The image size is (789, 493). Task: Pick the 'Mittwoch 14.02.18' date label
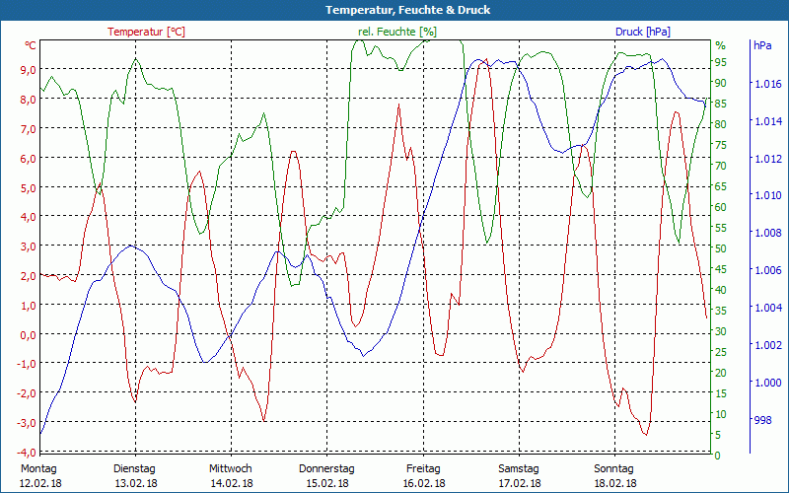coord(231,475)
